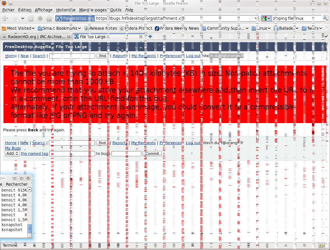Click the Firefox Back arrow button

tap(5, 18)
